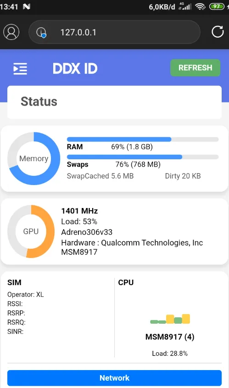Screen dimensions: 229x388
Task: Tap the Swaps usage progress bar
Action: pos(143,157)
